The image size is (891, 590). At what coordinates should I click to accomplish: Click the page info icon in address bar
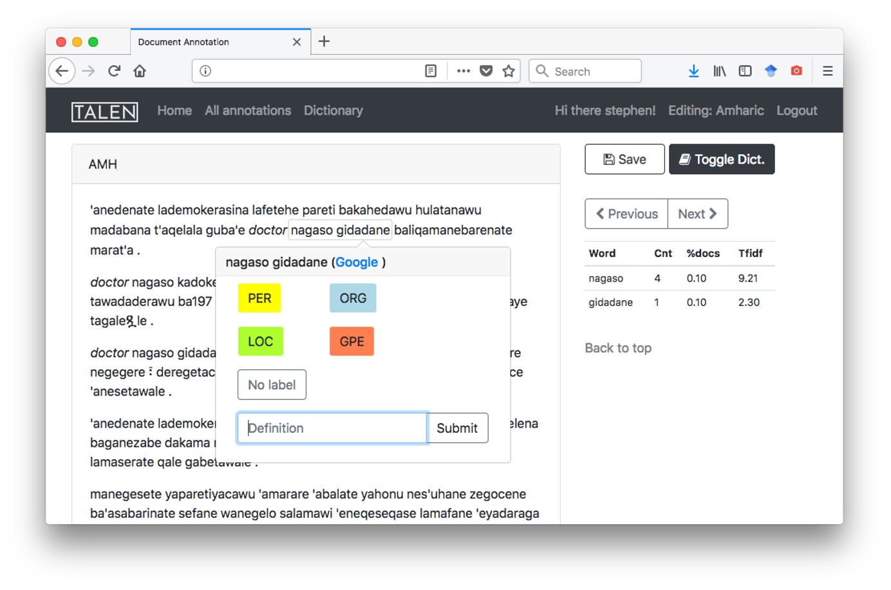pos(204,71)
